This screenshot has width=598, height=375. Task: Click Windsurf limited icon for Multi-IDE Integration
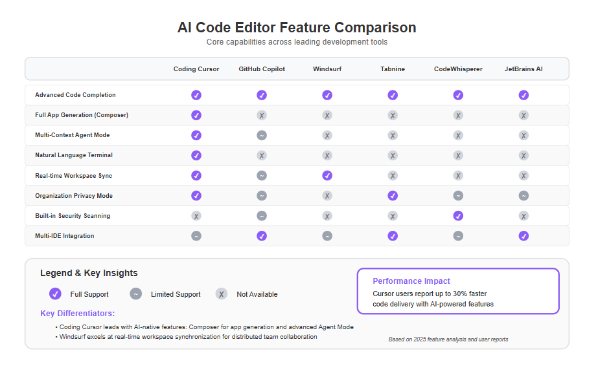click(x=327, y=236)
